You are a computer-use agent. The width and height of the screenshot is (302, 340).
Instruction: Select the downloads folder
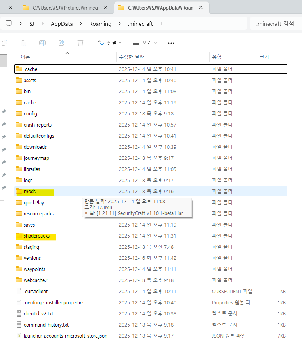[x=151, y=147]
